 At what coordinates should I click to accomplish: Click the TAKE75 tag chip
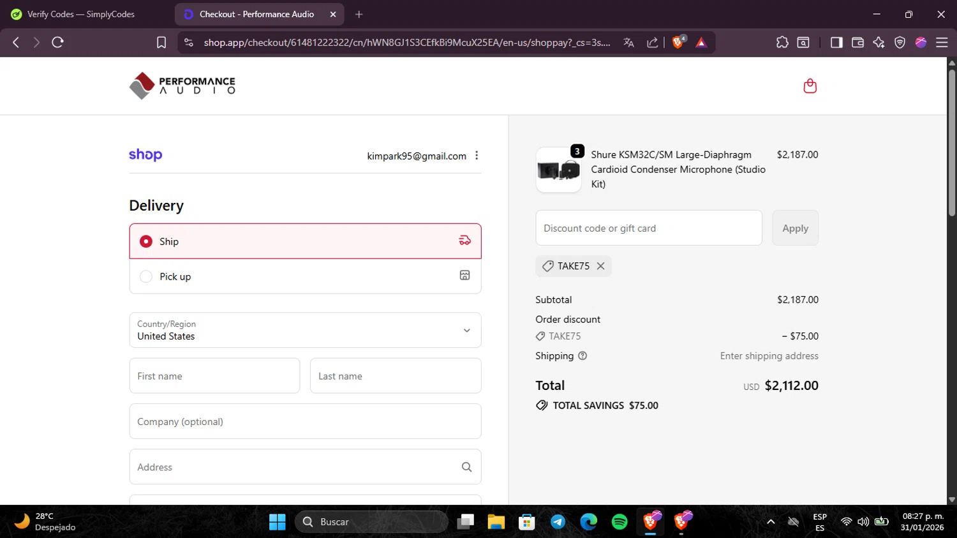point(574,266)
